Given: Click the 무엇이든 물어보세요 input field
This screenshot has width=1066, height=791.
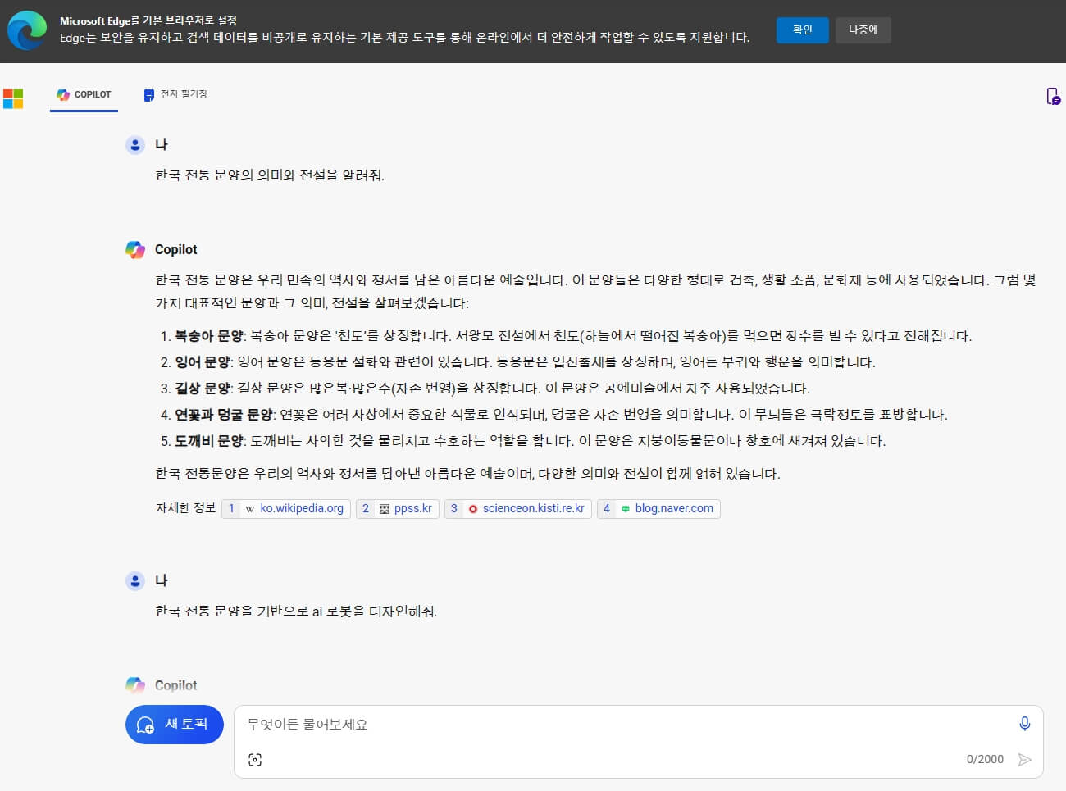Looking at the screenshot, I should [x=492, y=724].
